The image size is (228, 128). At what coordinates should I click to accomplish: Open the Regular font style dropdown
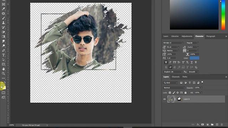pyautogui.click(x=192, y=43)
